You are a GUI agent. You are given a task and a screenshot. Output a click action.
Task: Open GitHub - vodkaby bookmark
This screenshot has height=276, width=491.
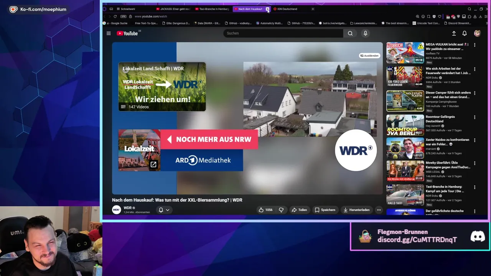tap(238, 23)
